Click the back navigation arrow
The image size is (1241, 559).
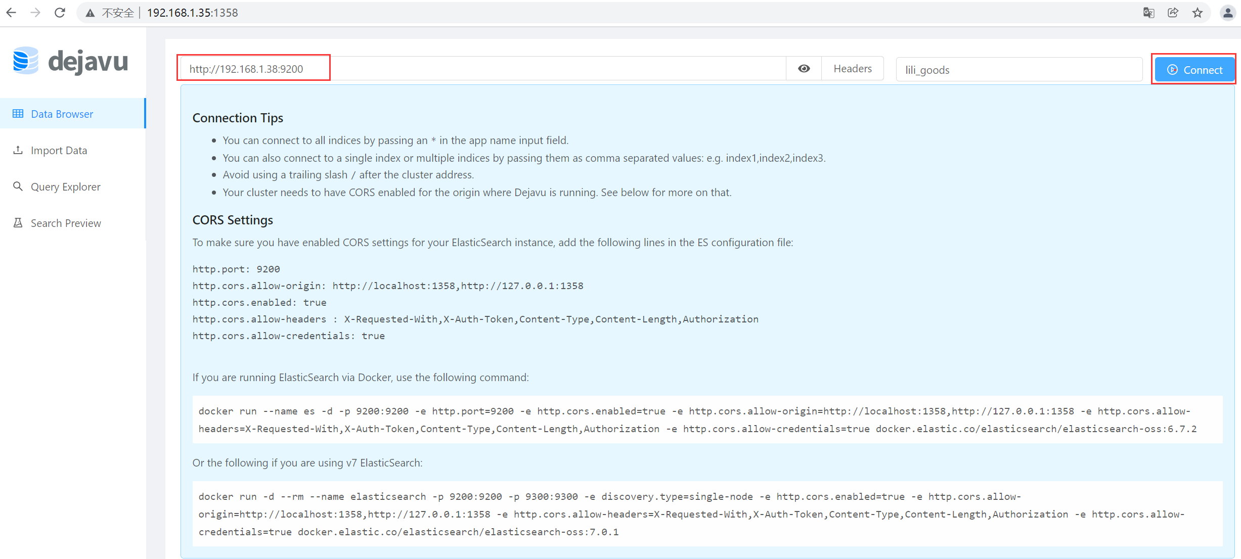coord(11,13)
